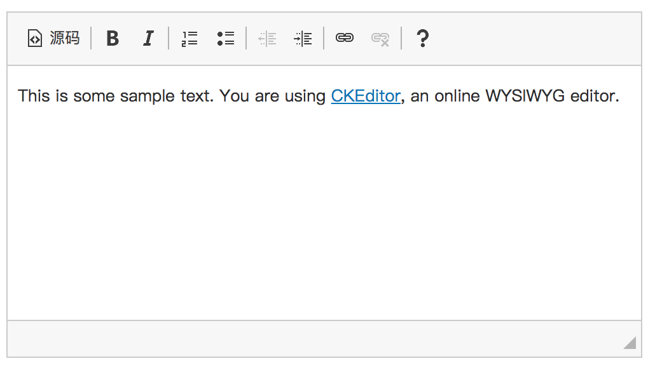Insert a bulleted list
655x368 pixels.
226,39
